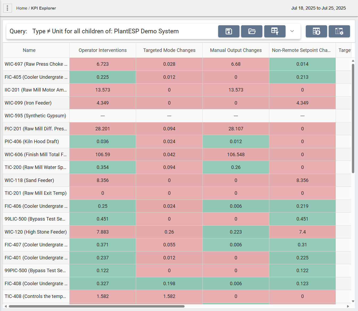Image resolution: width=358 pixels, height=311 pixels.
Task: Open table column settings
Action: (x=339, y=31)
